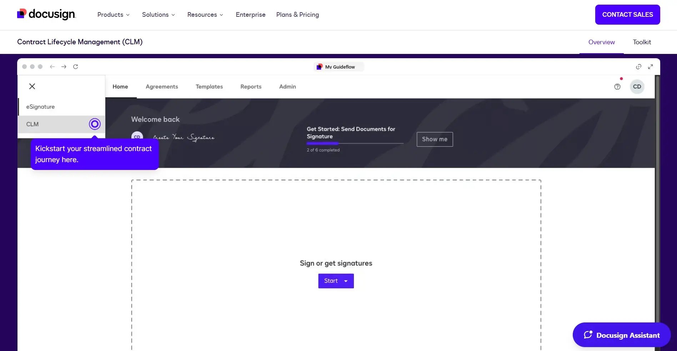Choose eSignature in the product list
This screenshot has height=351, width=677.
[x=61, y=107]
